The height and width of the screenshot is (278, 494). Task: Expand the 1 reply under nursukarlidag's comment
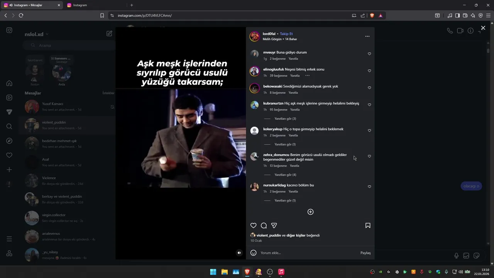click(x=285, y=201)
